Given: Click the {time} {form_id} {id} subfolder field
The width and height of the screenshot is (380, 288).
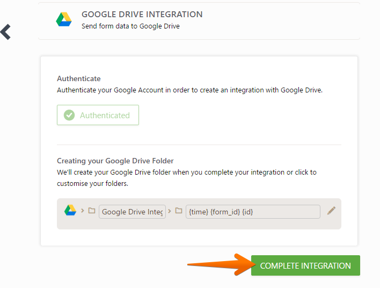Looking at the screenshot, I should pyautogui.click(x=253, y=212).
